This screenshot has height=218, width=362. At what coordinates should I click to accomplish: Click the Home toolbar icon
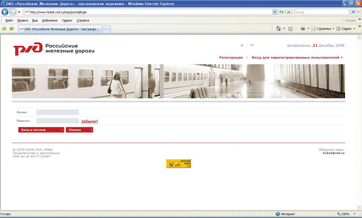(x=278, y=28)
